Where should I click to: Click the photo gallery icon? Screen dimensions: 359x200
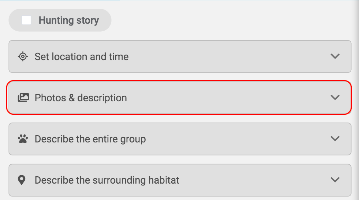coord(23,98)
